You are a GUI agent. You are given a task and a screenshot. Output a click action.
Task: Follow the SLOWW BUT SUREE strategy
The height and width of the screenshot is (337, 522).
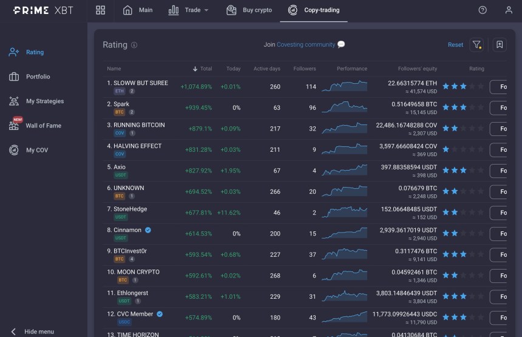click(x=498, y=87)
